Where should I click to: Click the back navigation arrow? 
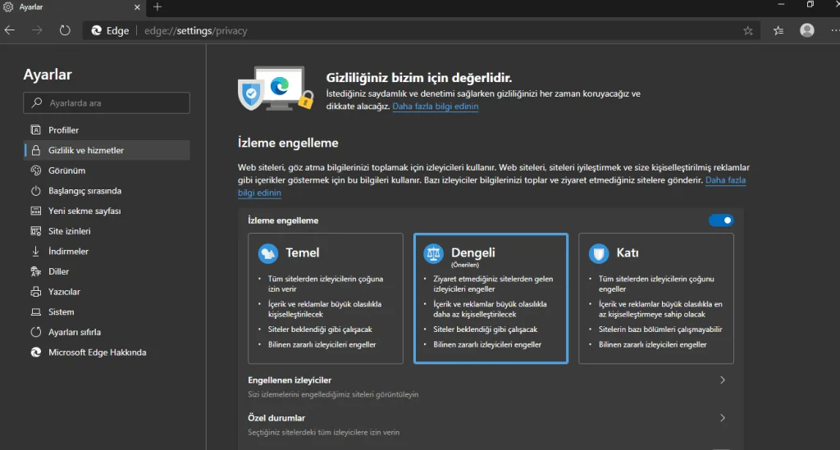(x=10, y=30)
